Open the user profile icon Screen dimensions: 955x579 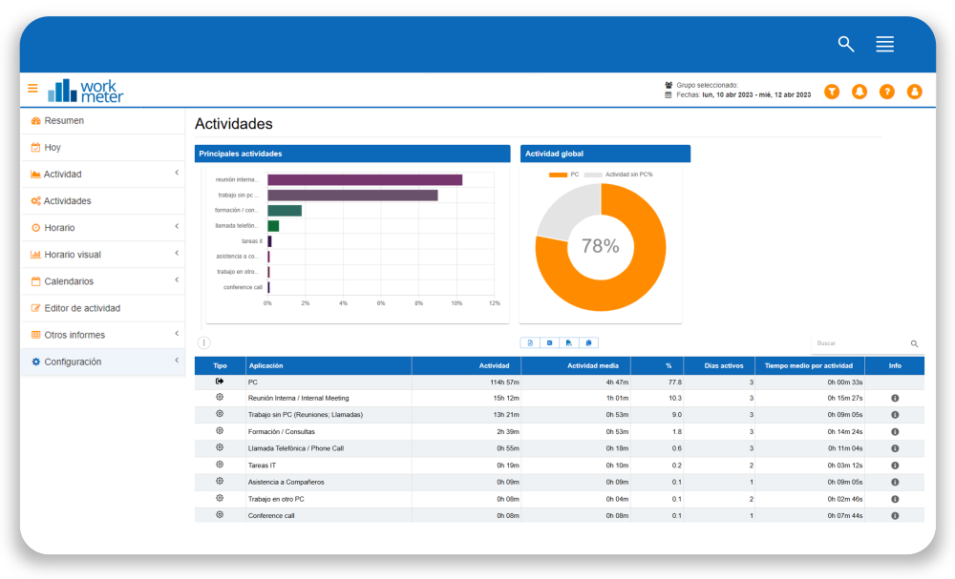click(x=914, y=92)
